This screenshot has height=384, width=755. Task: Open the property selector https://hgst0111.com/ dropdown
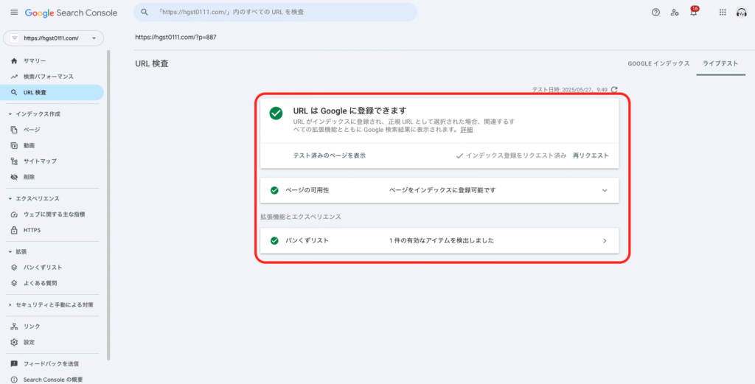[53, 38]
